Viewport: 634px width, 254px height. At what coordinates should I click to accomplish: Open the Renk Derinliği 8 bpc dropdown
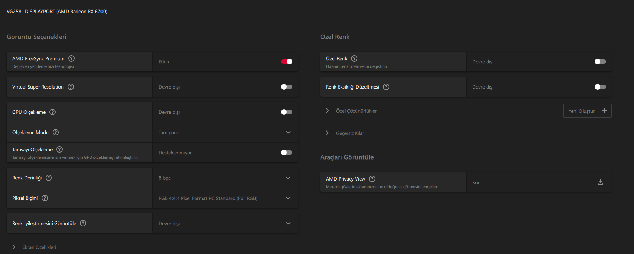(225, 178)
